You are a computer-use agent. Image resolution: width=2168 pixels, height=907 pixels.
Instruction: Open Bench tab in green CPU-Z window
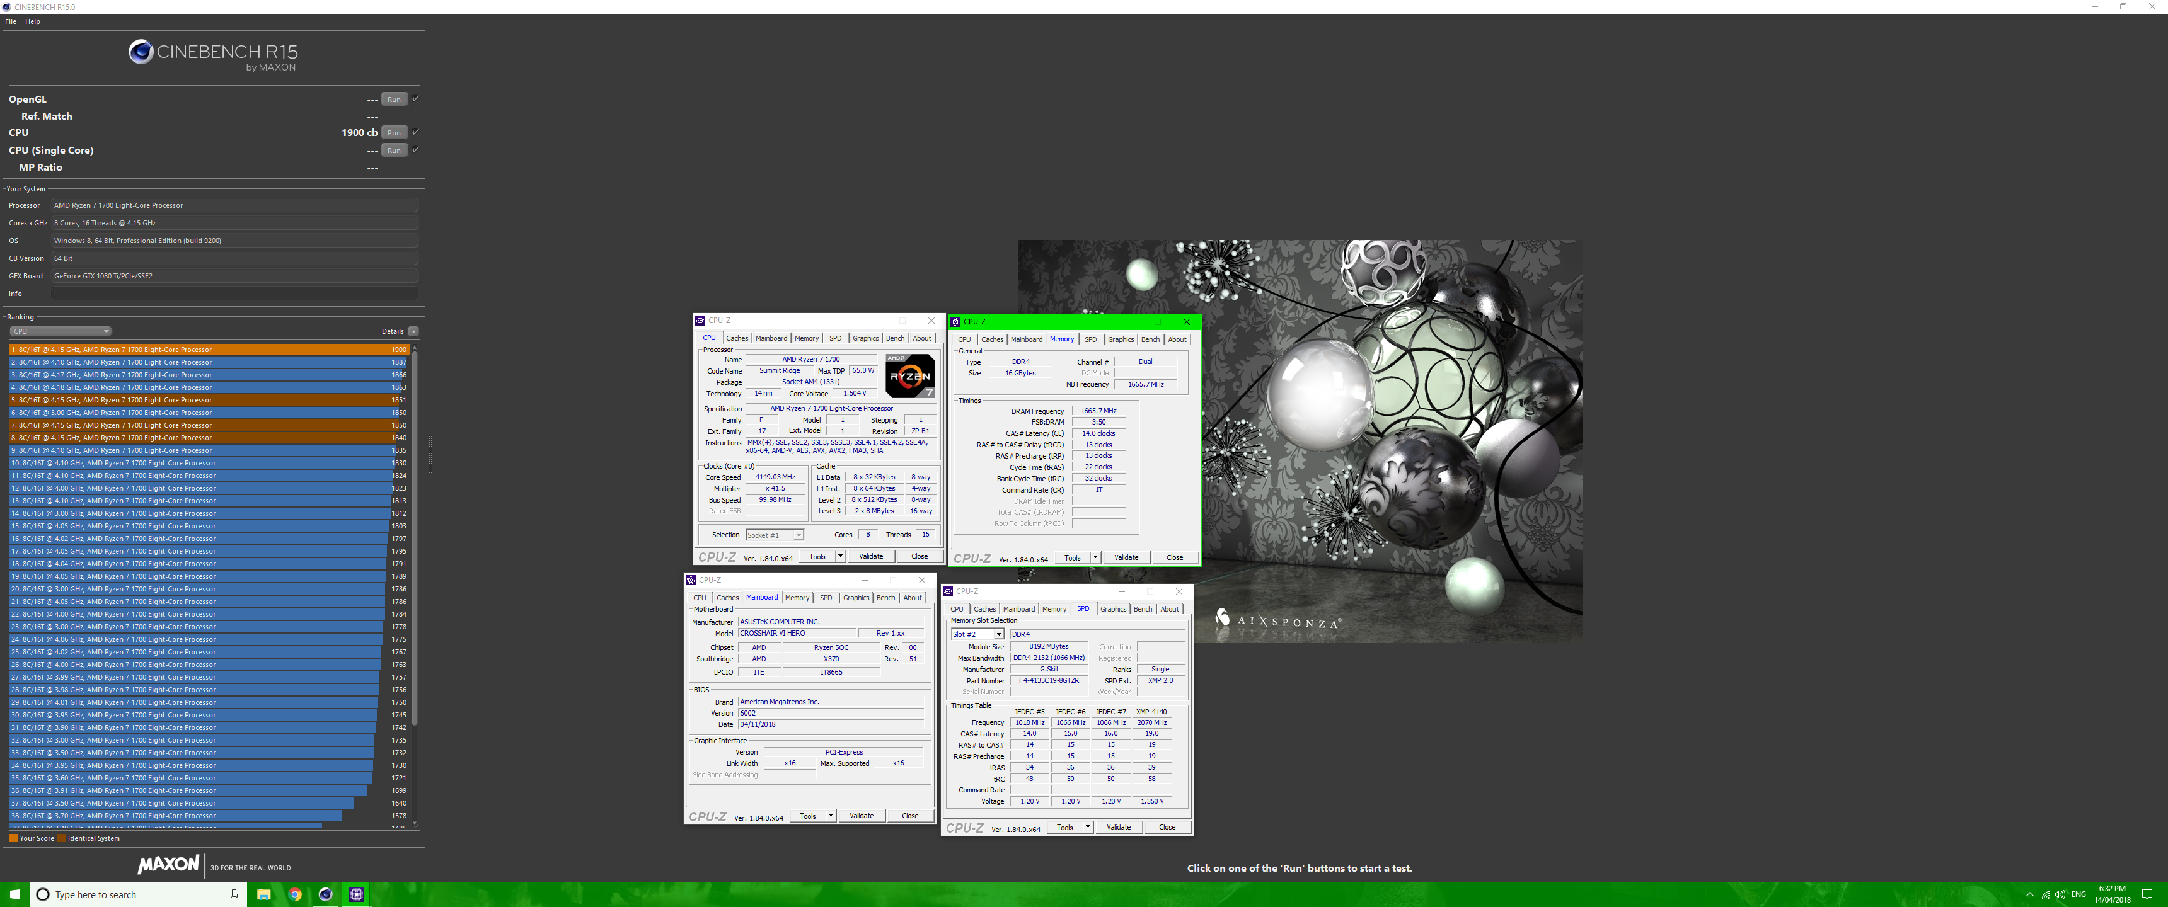(x=1150, y=340)
